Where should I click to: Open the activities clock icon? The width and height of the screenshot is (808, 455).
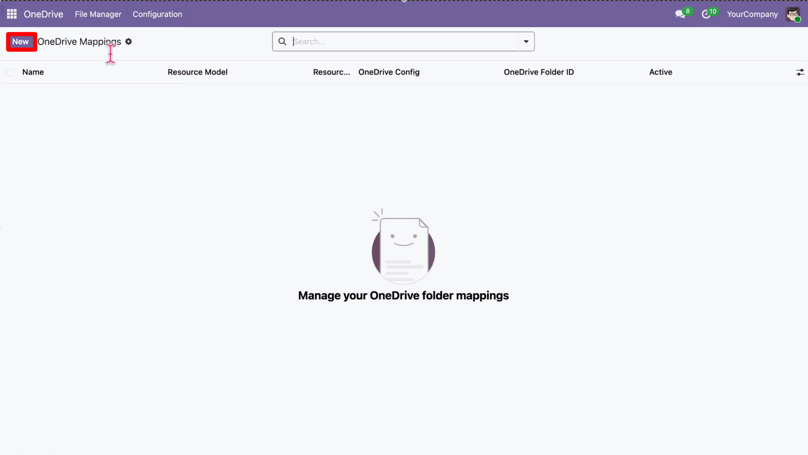tap(706, 14)
